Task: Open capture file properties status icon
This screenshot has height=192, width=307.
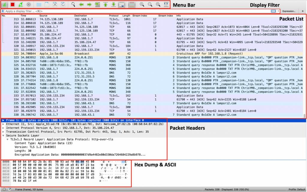Action: pos(9,189)
